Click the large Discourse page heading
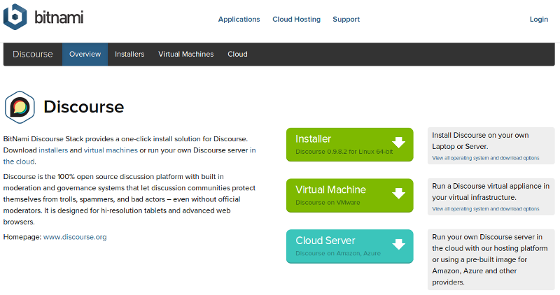 pyautogui.click(x=84, y=107)
